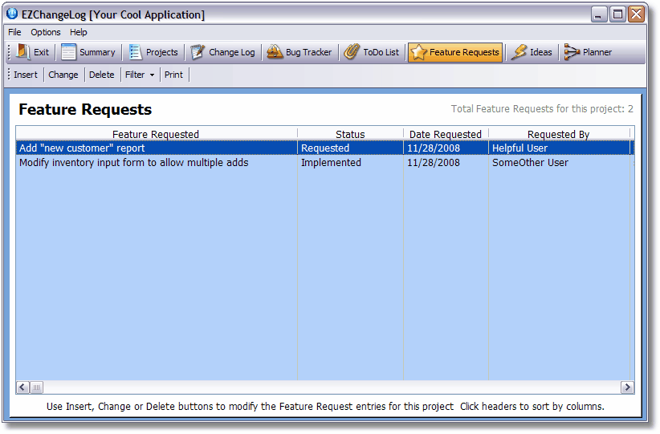This screenshot has height=434, width=660.
Task: Open the Summary view icon
Action: pyautogui.click(x=69, y=52)
